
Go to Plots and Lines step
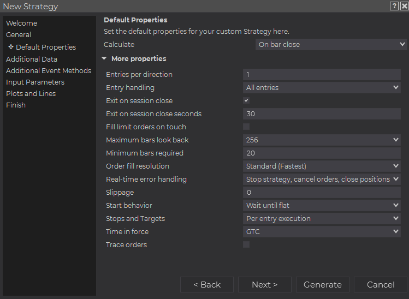(31, 94)
